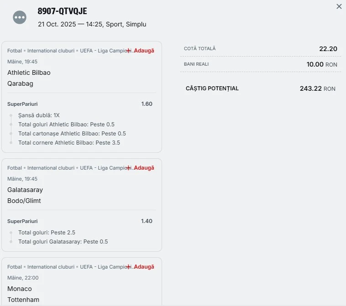
Task: Open the Galatasaray team name
Action: [25, 190]
